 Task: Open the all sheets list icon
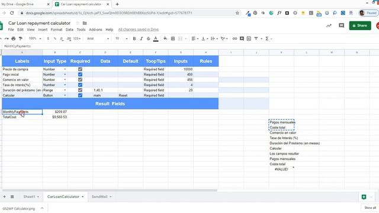[12, 197]
